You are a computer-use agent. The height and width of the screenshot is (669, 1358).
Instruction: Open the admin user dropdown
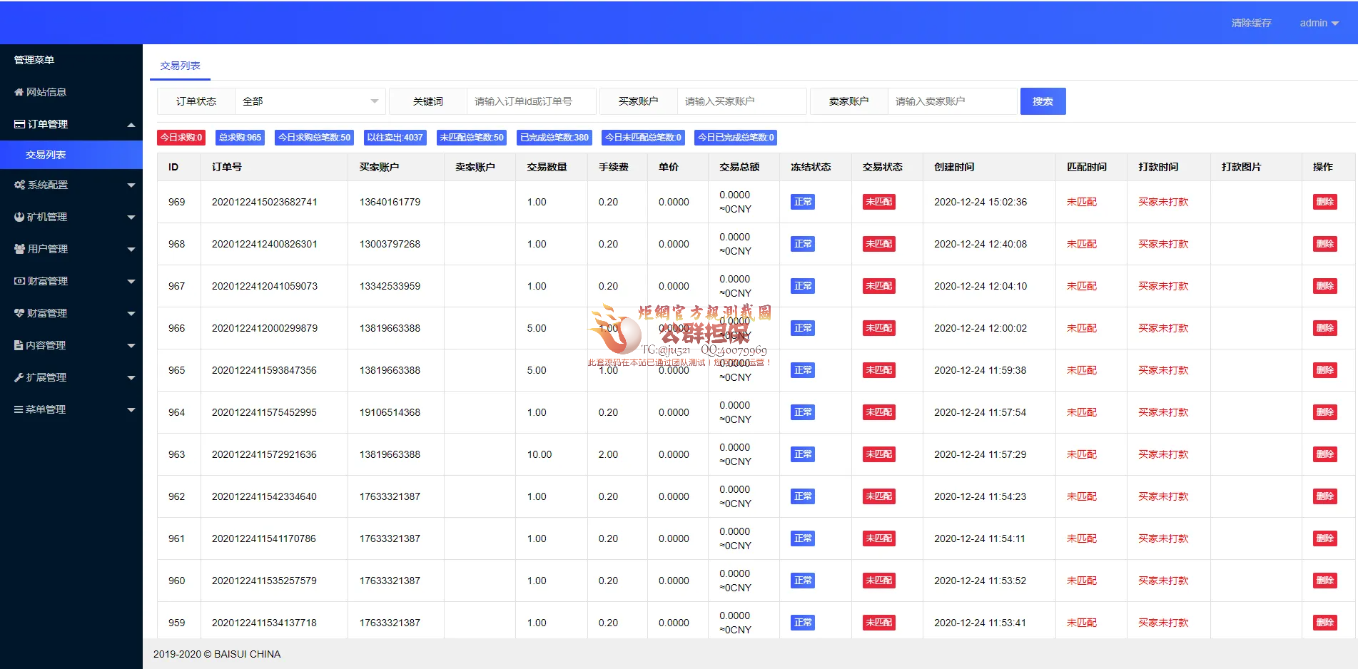1318,23
